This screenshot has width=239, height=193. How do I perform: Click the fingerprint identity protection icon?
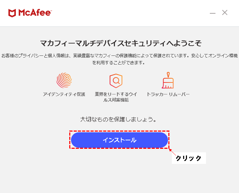pyautogui.click(x=64, y=80)
